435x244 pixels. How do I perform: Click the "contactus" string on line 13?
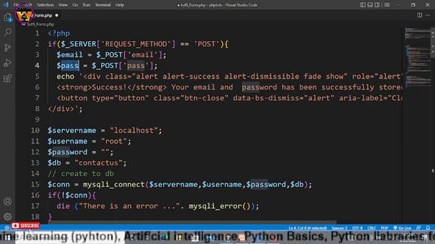click(x=99, y=163)
